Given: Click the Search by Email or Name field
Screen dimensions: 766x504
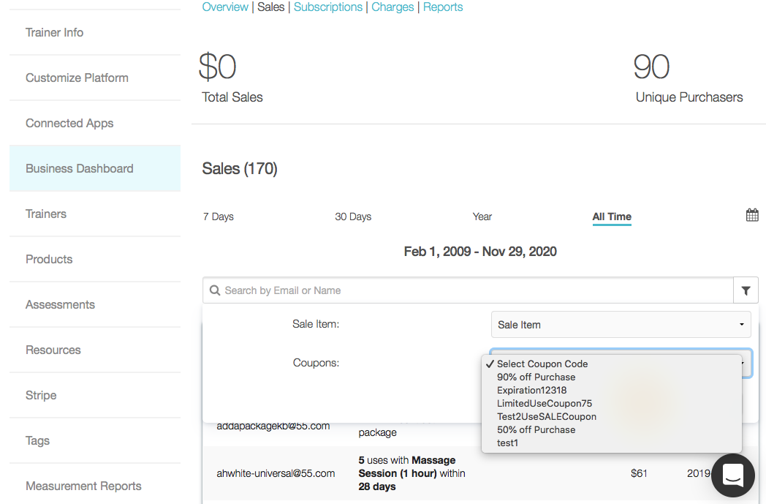Looking at the screenshot, I should click(475, 290).
